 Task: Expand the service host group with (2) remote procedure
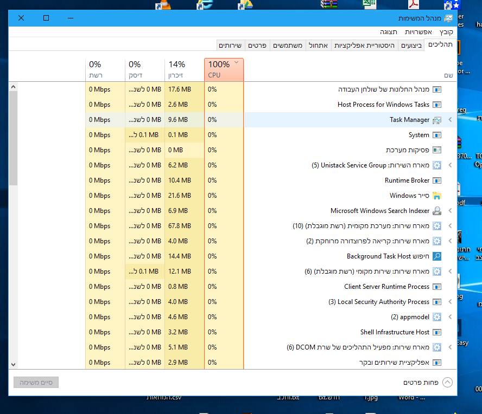click(450, 241)
